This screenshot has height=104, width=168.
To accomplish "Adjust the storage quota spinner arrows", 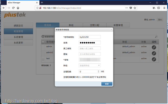I will [98, 72].
